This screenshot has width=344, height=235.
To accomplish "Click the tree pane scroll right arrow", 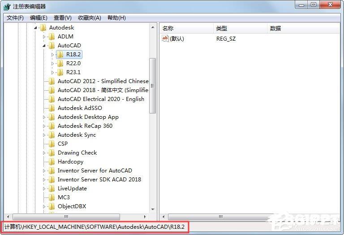I will [x=145, y=217].
